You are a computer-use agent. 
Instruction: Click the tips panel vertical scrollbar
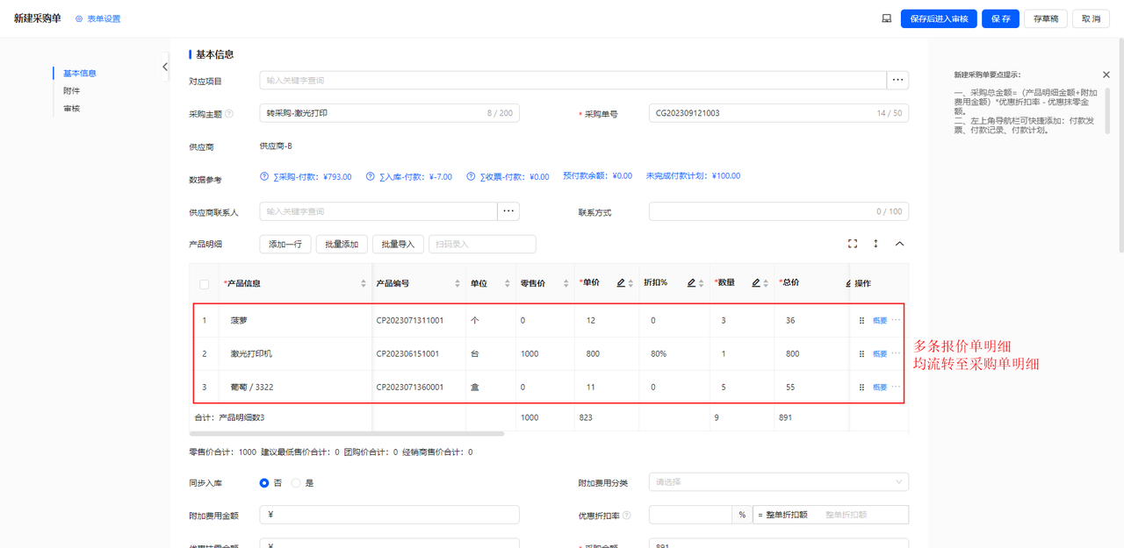(1107, 112)
